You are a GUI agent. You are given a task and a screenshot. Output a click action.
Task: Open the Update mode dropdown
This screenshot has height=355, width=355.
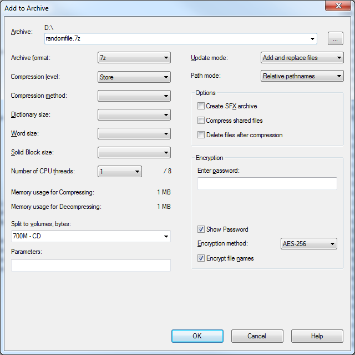[x=302, y=58]
